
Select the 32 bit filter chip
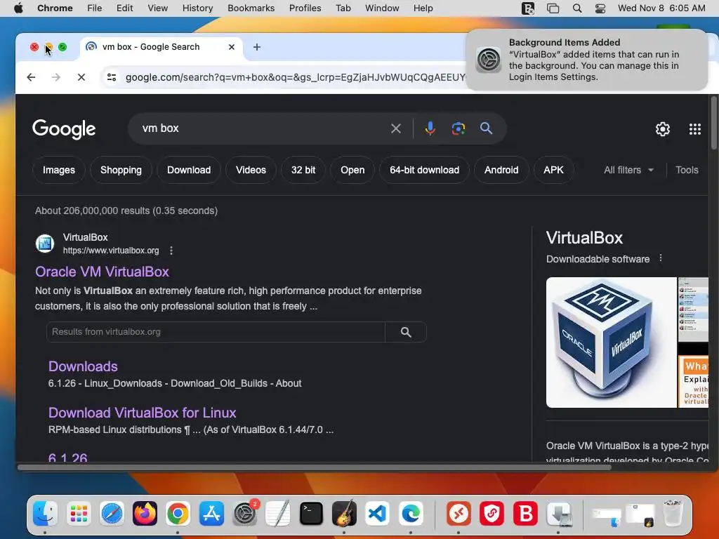tap(303, 170)
